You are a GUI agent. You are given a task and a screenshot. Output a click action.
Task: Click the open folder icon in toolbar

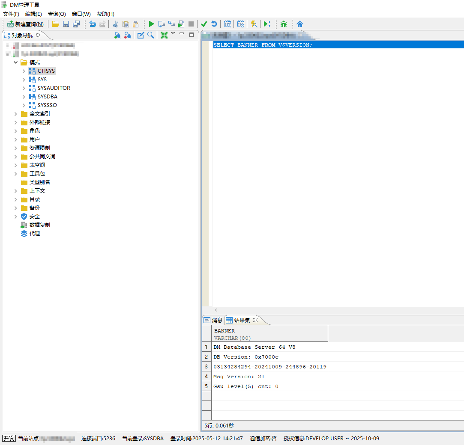(x=55, y=24)
